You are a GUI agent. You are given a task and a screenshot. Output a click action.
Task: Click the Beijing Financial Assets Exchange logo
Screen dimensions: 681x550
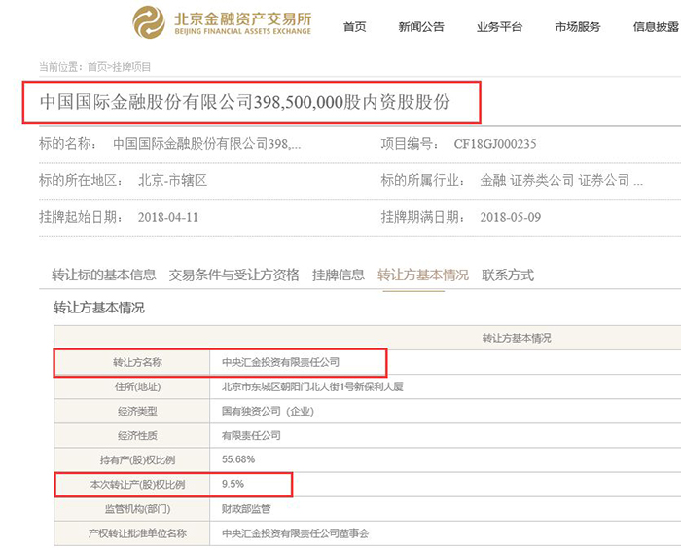[x=222, y=22]
